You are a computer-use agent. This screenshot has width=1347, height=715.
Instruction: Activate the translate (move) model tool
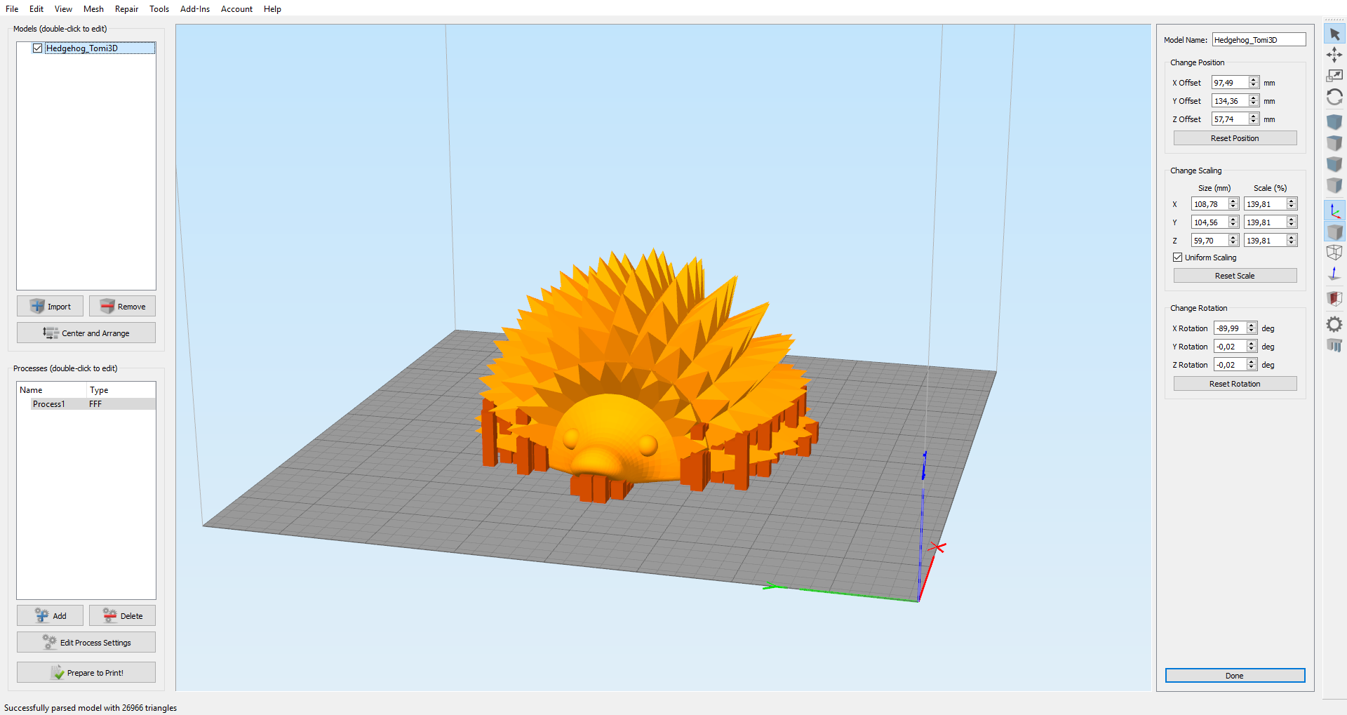click(x=1334, y=55)
